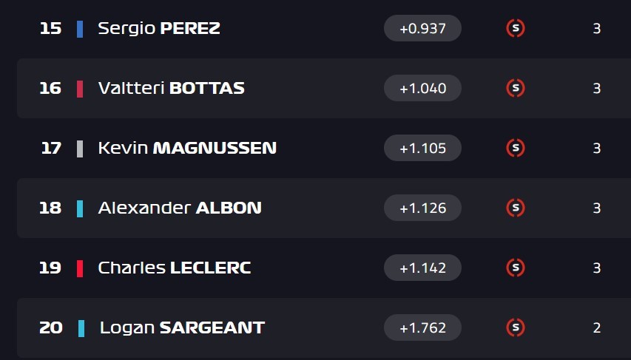Click the soft tyre icon for Kevin Magnussen
This screenshot has width=631, height=360.
click(x=516, y=148)
